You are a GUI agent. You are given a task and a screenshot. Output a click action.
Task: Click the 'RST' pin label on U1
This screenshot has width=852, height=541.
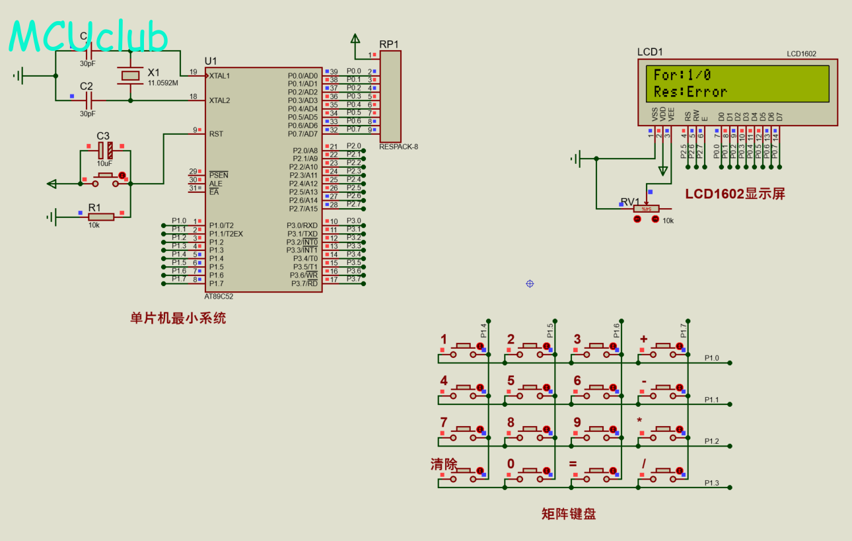pyautogui.click(x=216, y=134)
